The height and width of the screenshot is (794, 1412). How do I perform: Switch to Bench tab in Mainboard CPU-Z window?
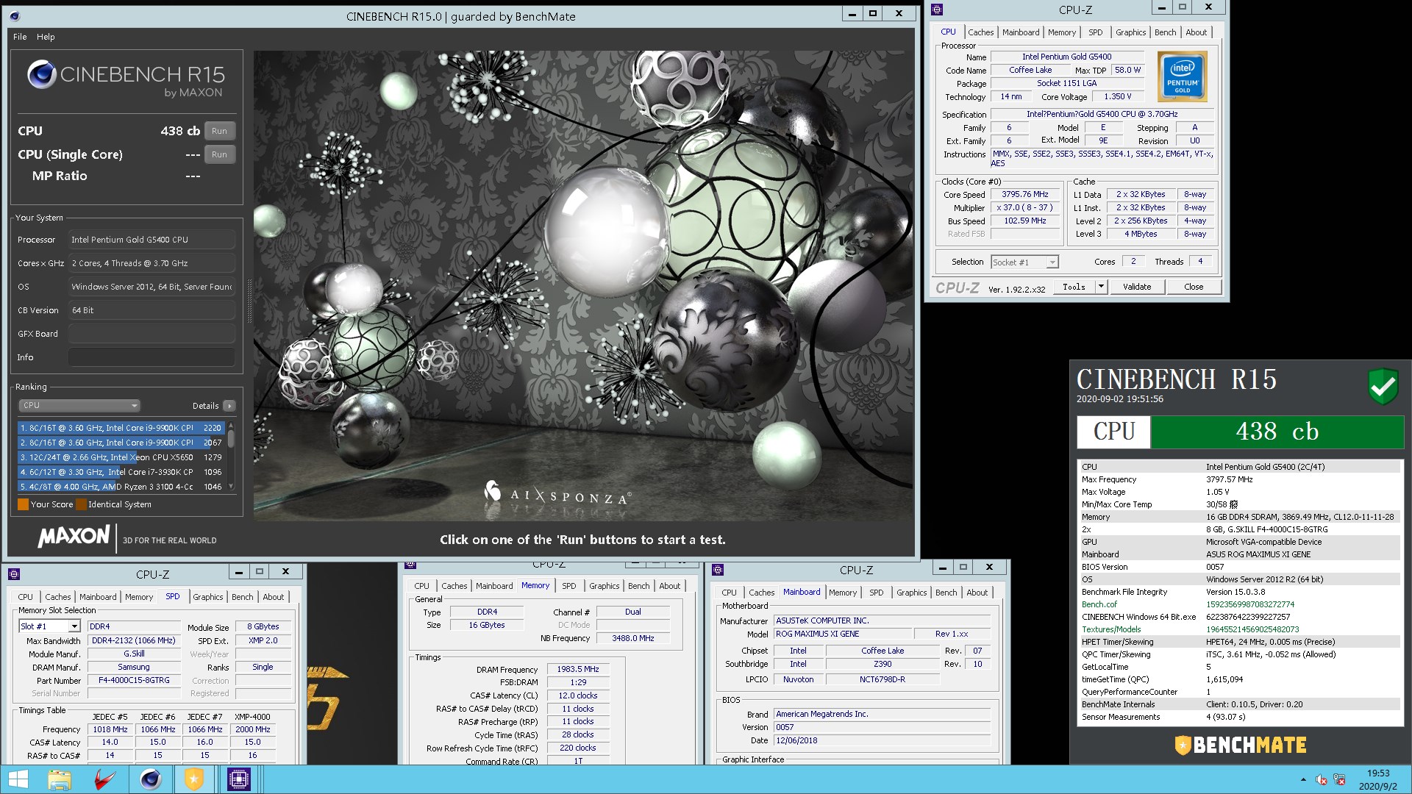pyautogui.click(x=946, y=593)
